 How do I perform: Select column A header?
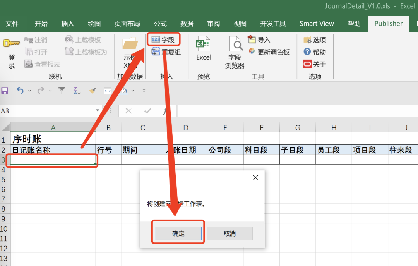click(53, 127)
